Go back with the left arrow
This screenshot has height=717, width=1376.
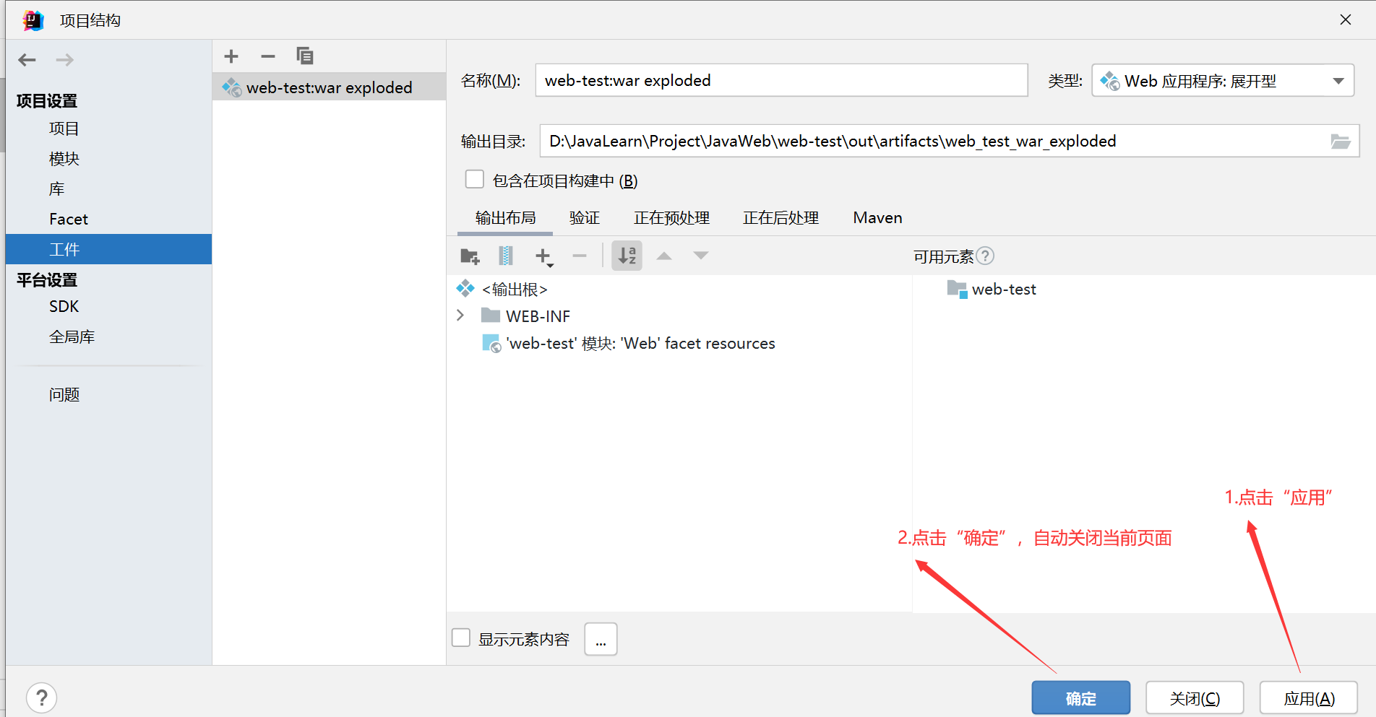(27, 60)
